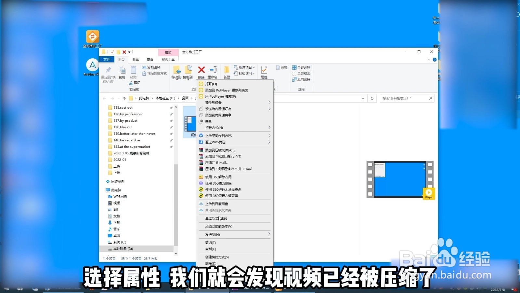Choose 还原以前的版本(V) menu item
The width and height of the screenshot is (520, 293).
(x=234, y=226)
